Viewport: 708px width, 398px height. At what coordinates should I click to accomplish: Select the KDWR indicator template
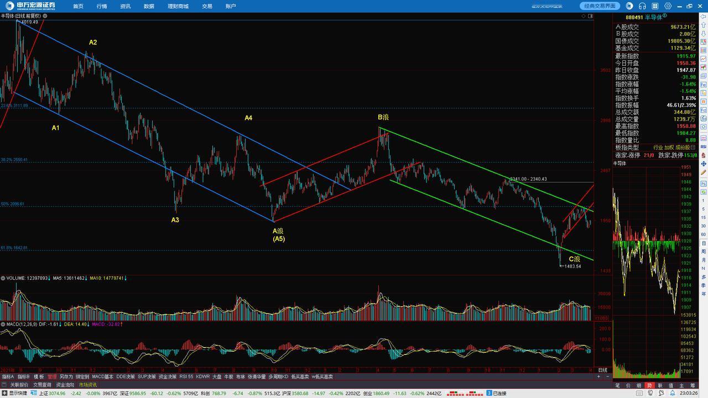coord(203,376)
